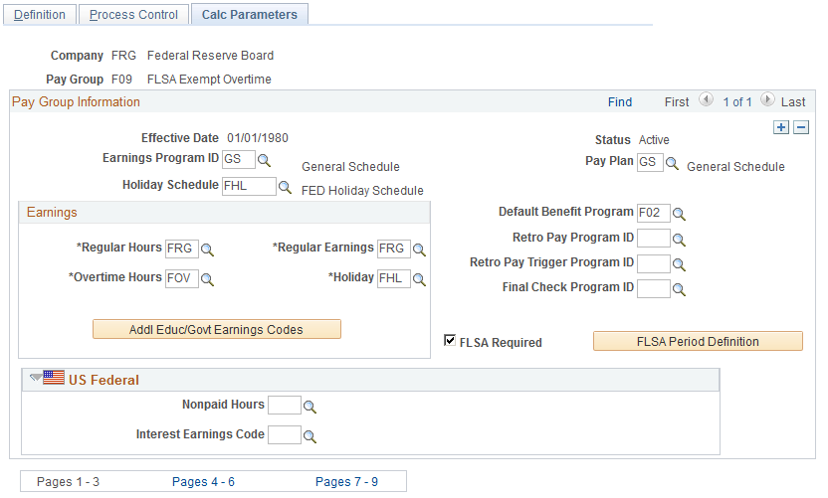Focus the Retro Pay Program ID field
Viewport: 828px width, 498px height.
(x=654, y=239)
